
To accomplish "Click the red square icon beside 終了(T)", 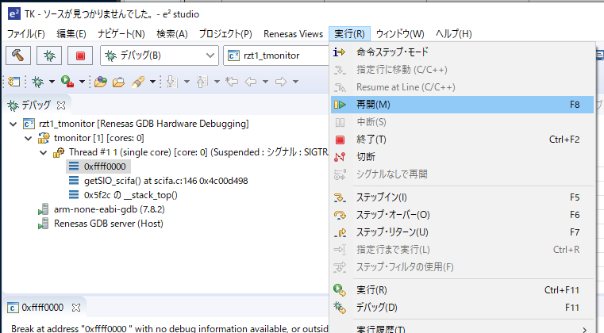I will [340, 140].
